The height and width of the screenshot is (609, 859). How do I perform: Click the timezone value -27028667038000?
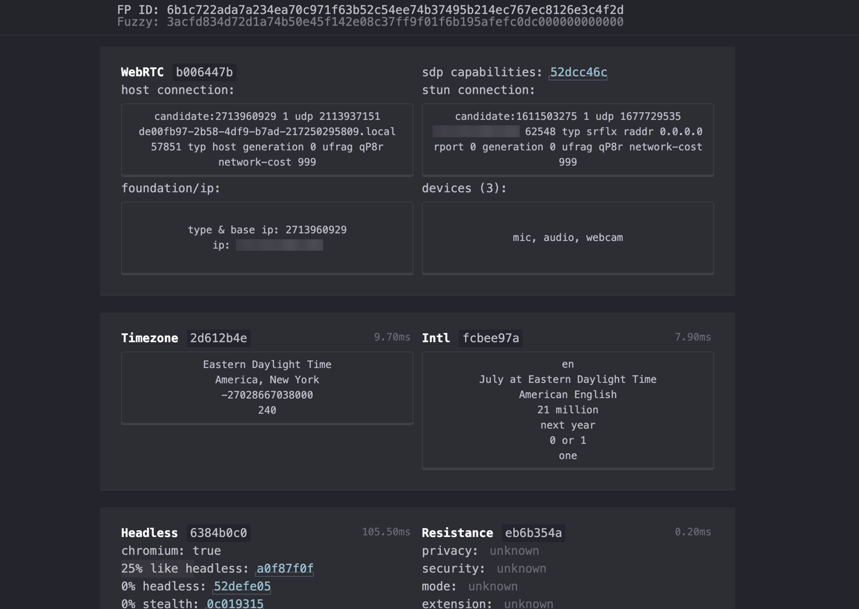click(x=267, y=395)
